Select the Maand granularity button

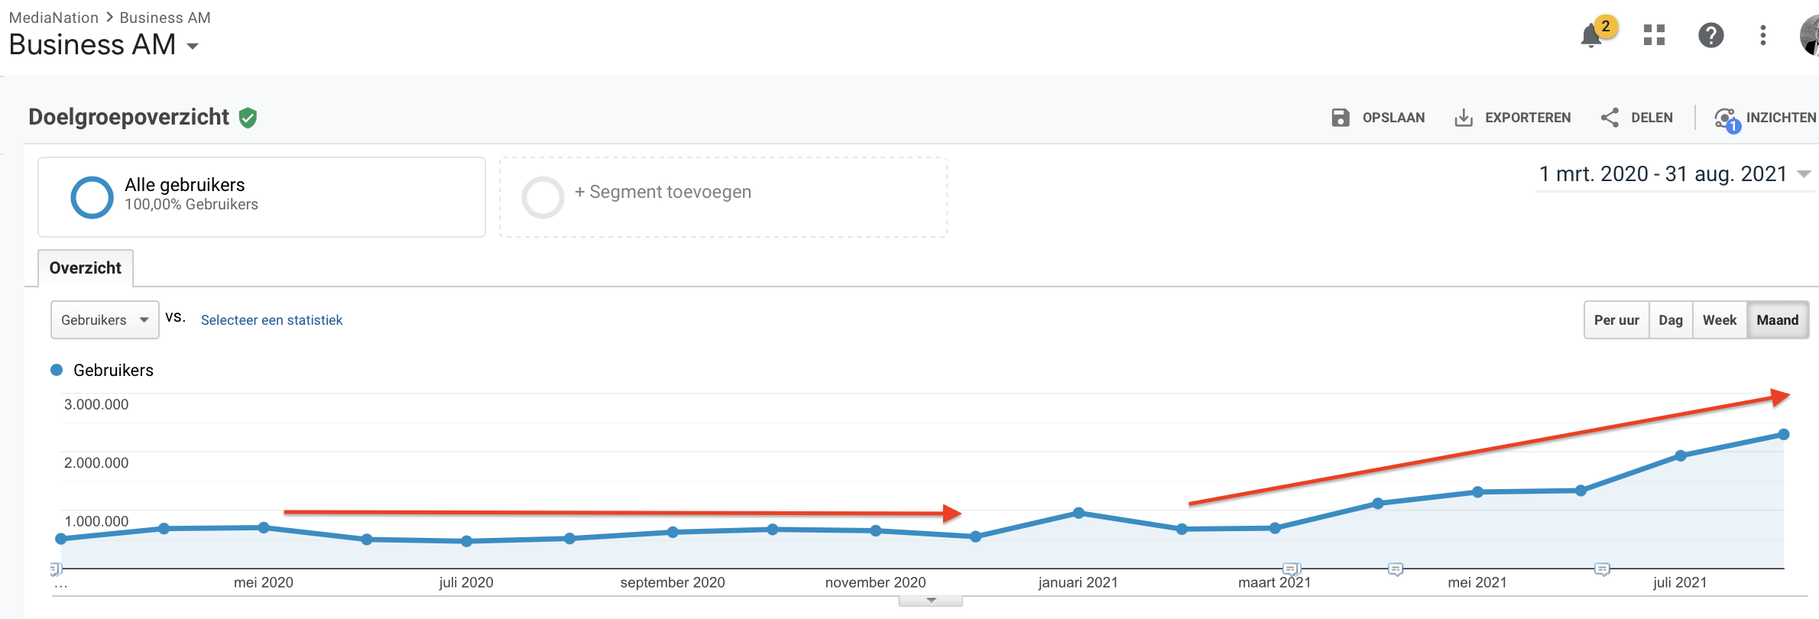click(x=1777, y=320)
